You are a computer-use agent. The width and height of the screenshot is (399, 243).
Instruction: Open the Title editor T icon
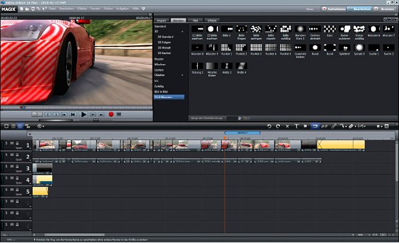(x=297, y=126)
